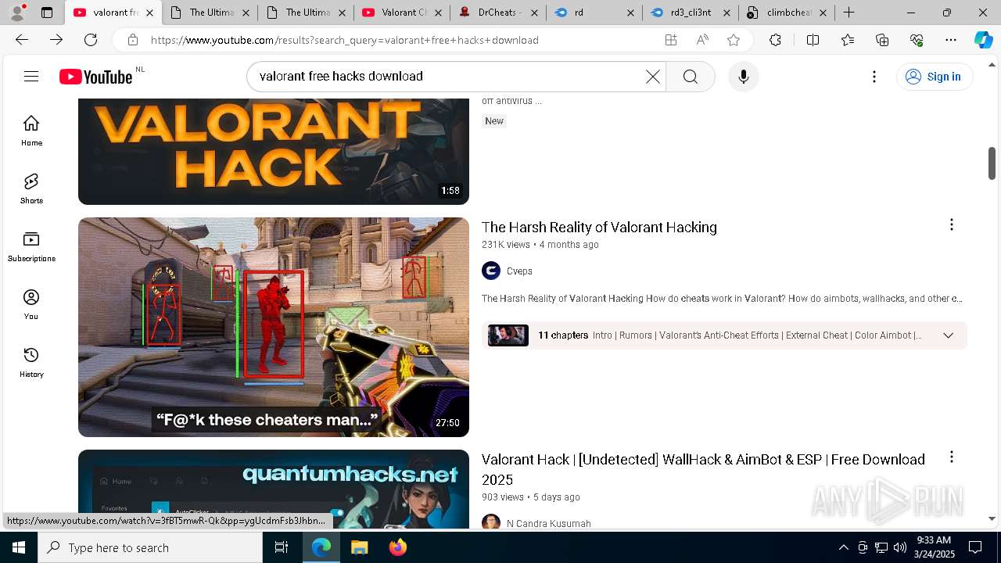Screen dimensions: 1001x563
Task: Open Task View on the taskbar
Action: click(282, 547)
